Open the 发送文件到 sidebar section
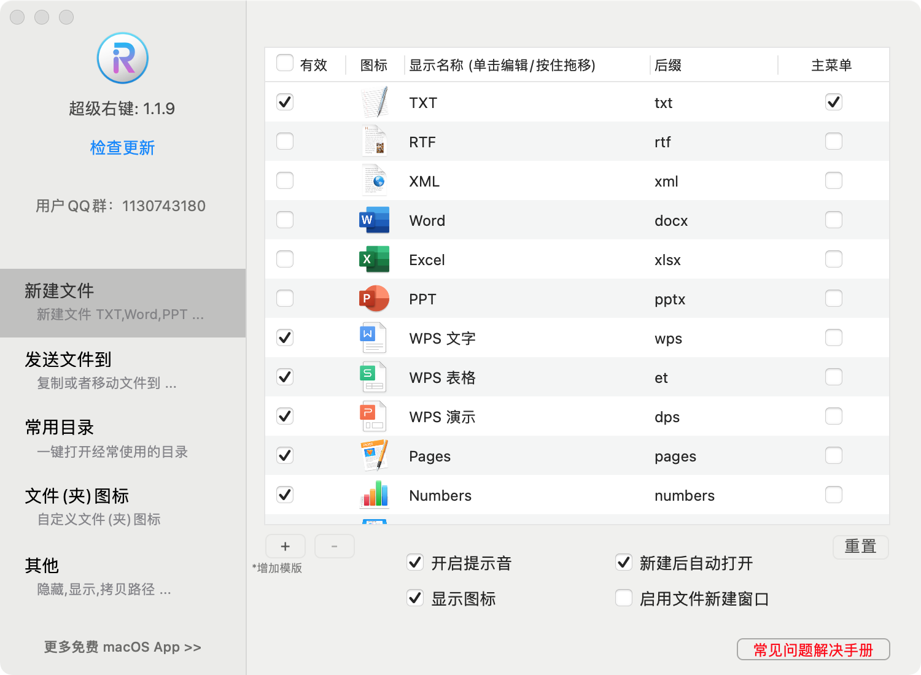The image size is (921, 675). point(123,371)
